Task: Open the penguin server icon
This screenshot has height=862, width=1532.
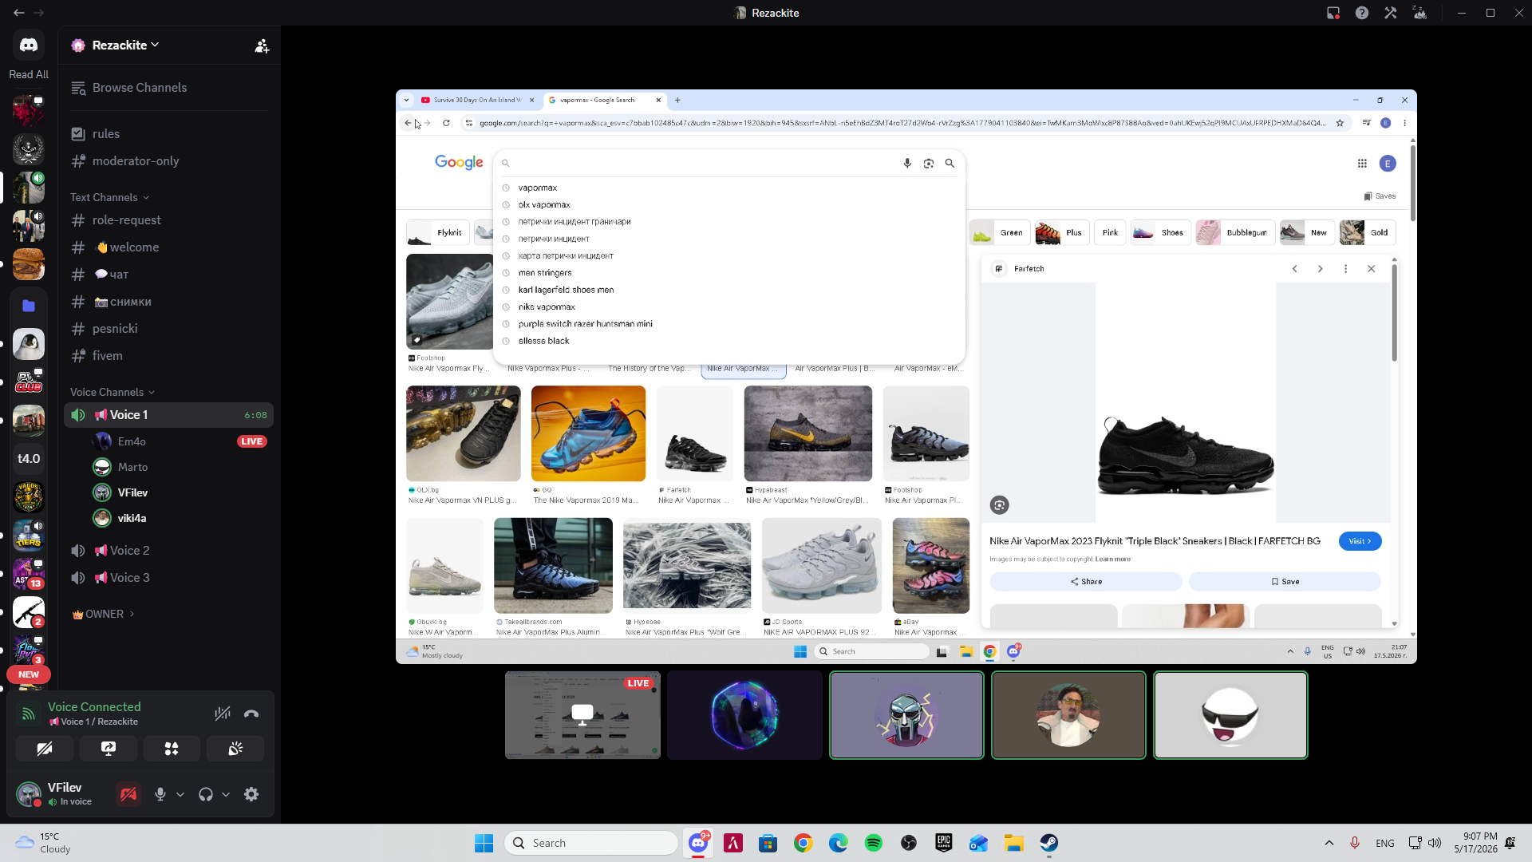Action: 29,344
